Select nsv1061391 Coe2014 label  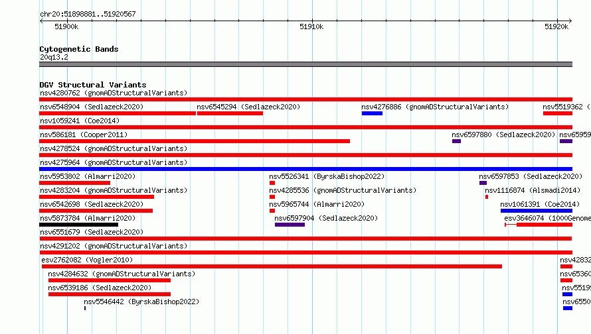click(540, 204)
